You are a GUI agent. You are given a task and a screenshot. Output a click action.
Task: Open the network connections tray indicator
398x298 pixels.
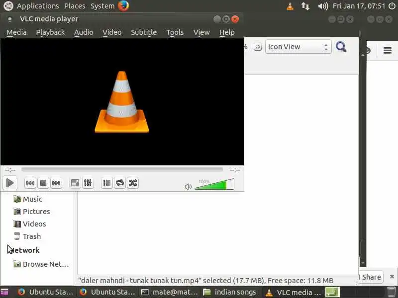tap(305, 6)
